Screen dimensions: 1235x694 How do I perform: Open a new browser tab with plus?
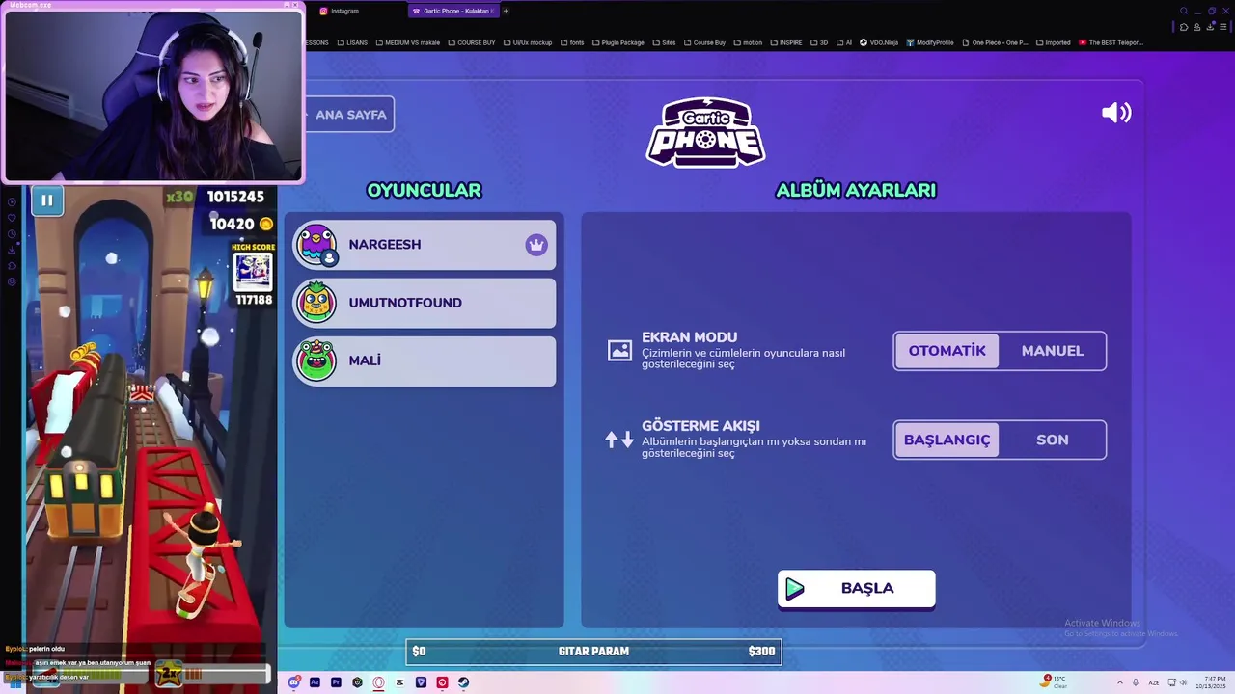(506, 11)
